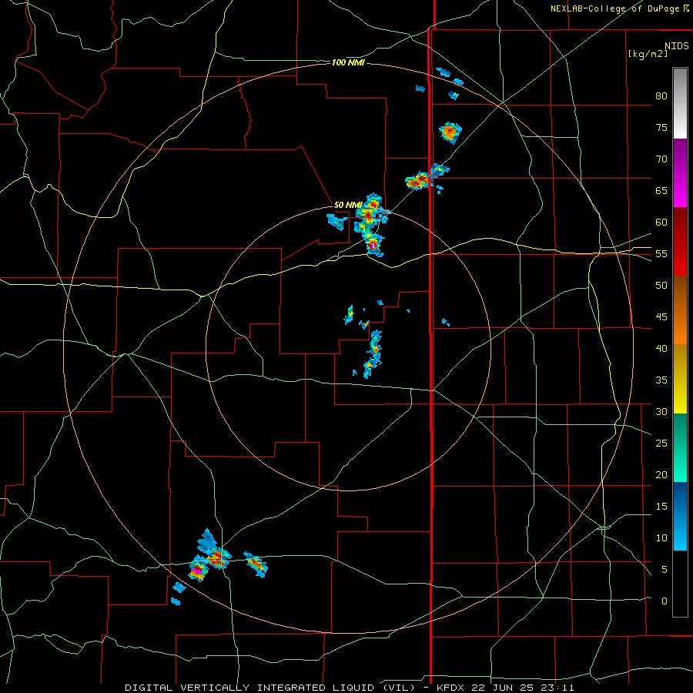Click the 75 value on the VIL scale
Viewport: 693px width, 693px height.
click(661, 127)
